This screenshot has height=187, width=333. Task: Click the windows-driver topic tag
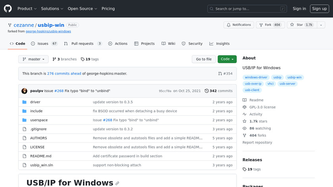click(x=256, y=78)
